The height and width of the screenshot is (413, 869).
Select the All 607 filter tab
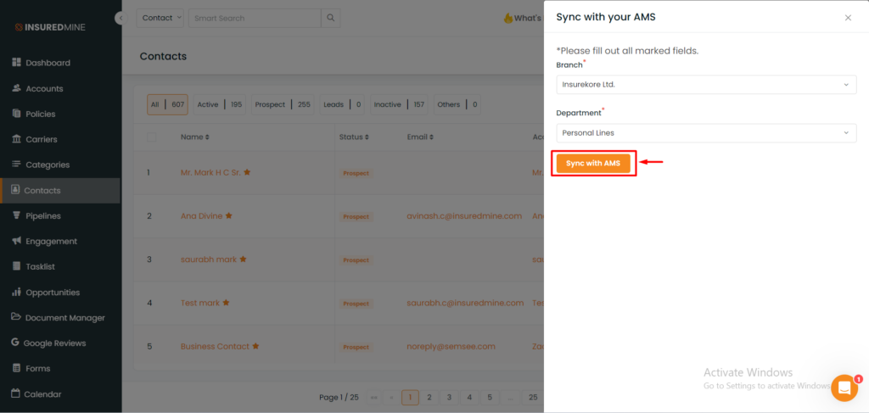pyautogui.click(x=167, y=104)
